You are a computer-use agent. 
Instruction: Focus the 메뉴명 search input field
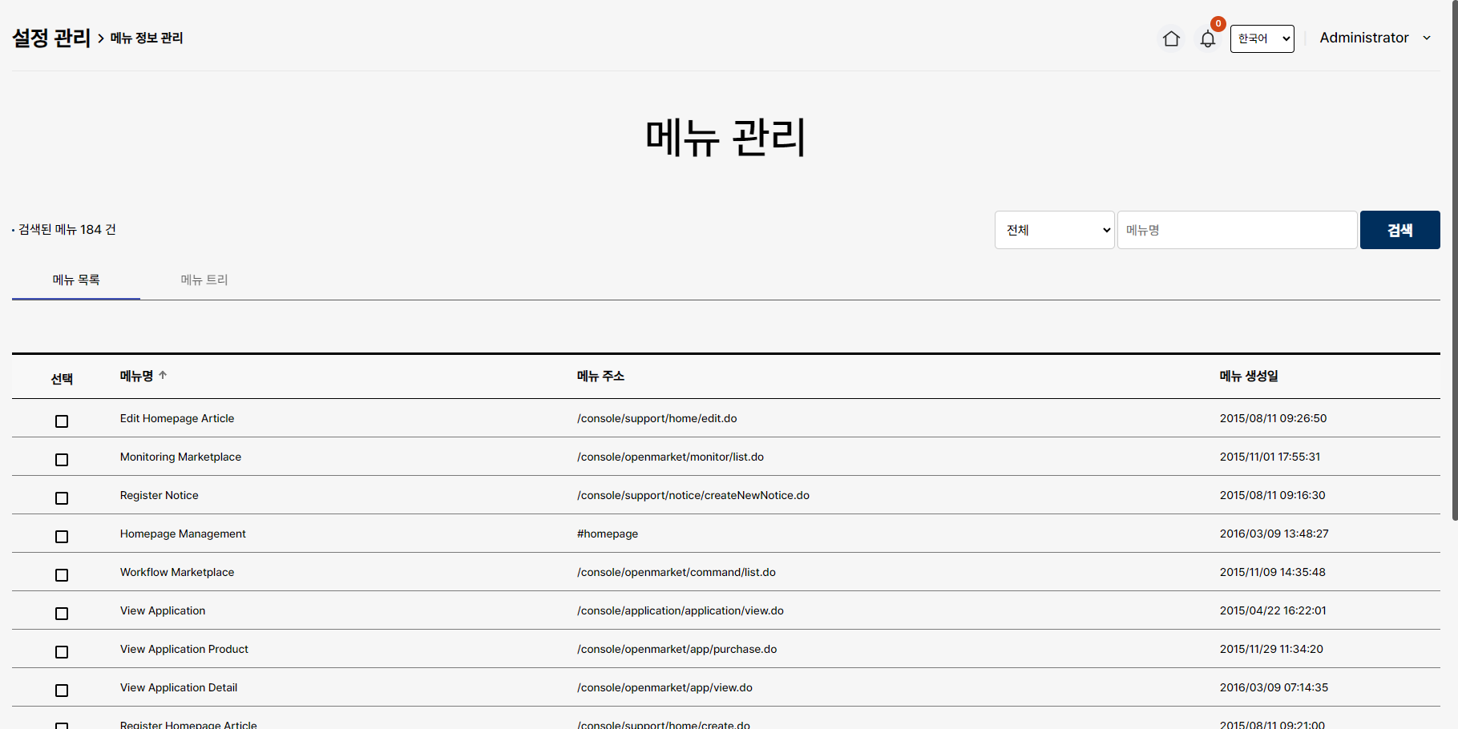click(1236, 230)
